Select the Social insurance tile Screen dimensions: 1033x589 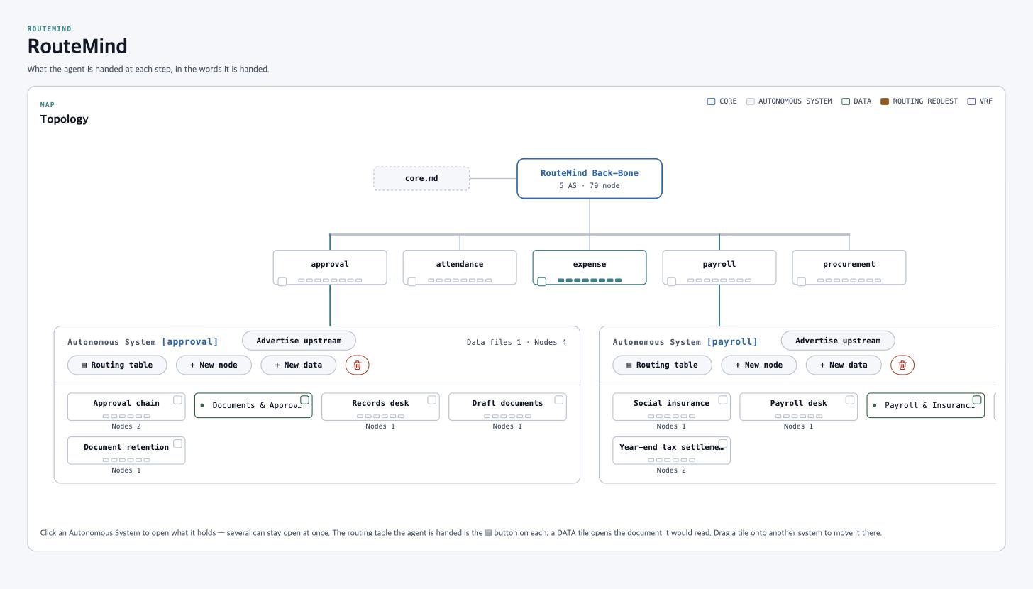point(671,407)
